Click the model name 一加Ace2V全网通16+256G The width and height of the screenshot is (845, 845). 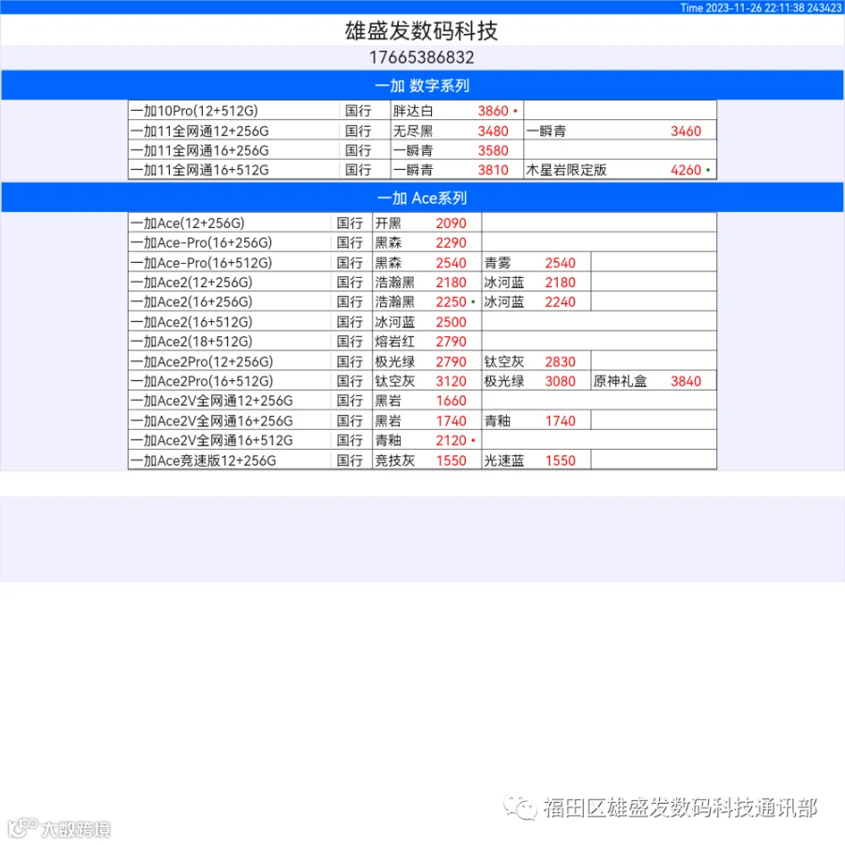212,421
